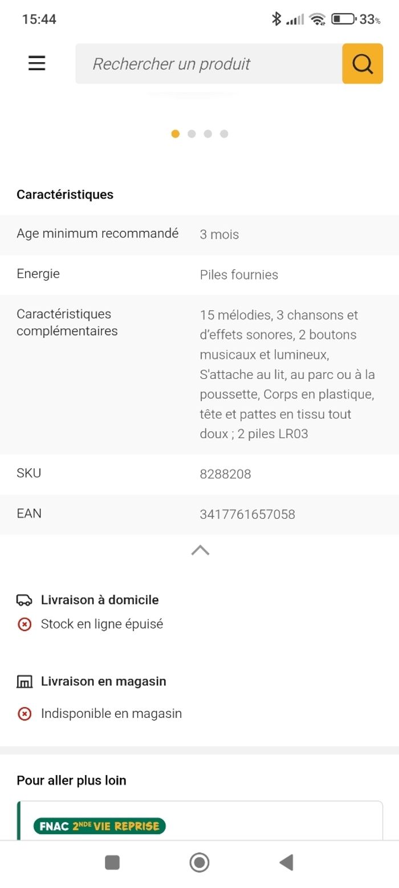Tap the store icon for Livraison en magasin
Viewport: 399px width, 888px height.
[25, 681]
